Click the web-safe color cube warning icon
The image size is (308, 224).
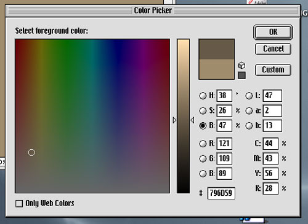(241, 66)
